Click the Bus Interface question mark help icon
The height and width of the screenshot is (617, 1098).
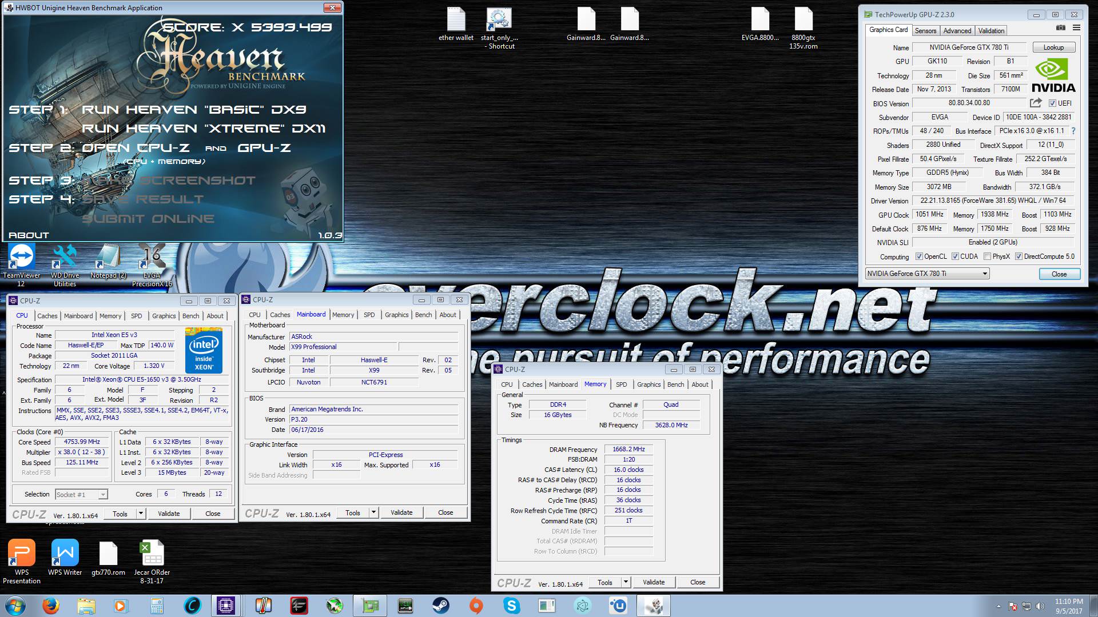tap(1073, 131)
